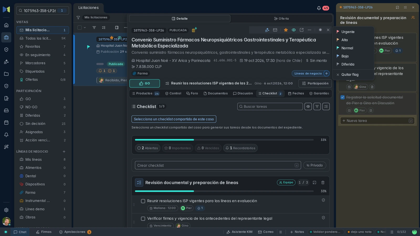420x236 pixels.
Task: Open the list sort options icon above tenders
Action: pyautogui.click(x=94, y=28)
